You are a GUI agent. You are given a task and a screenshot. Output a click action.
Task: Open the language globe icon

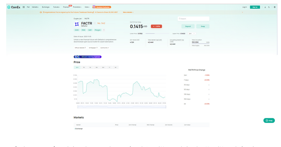274,7
